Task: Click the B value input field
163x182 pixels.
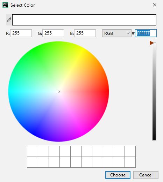Action: click(x=85, y=33)
